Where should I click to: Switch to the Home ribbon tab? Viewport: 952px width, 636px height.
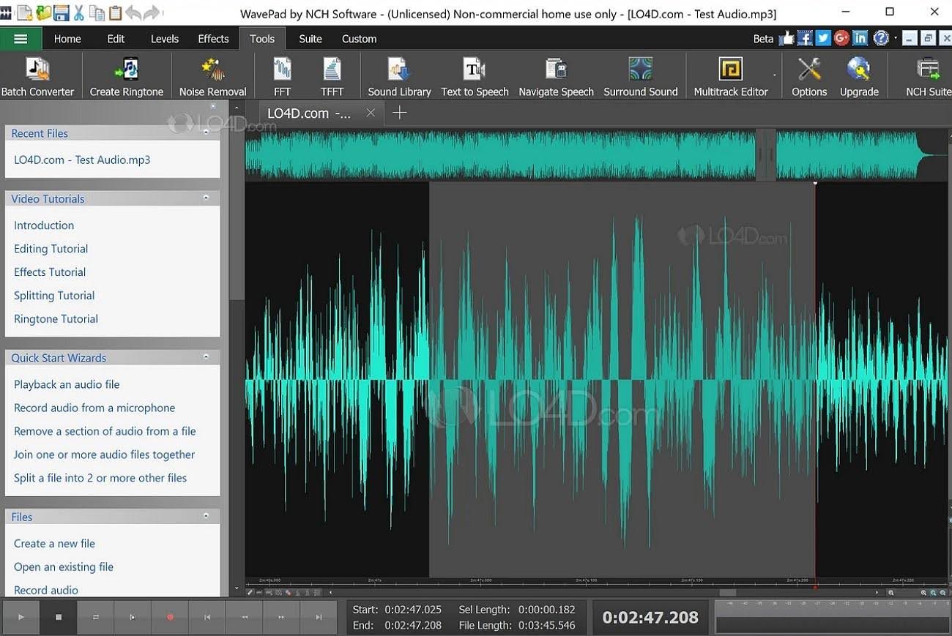[67, 39]
